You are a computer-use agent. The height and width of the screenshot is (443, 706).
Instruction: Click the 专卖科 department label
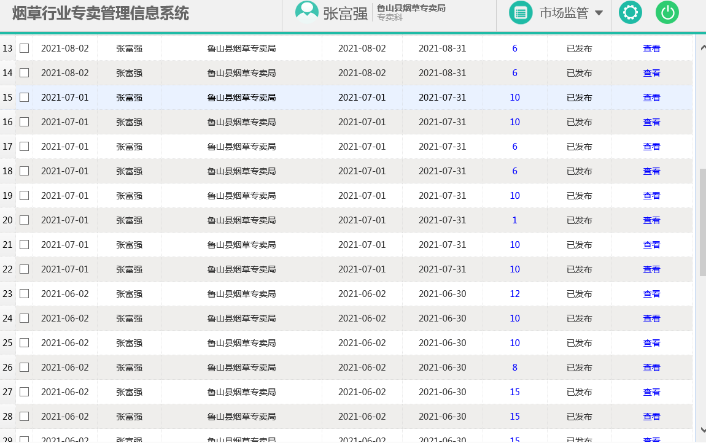click(x=389, y=18)
